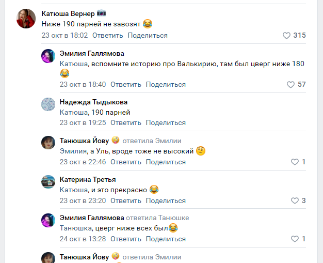This screenshot has width=323, height=263.
Task: Open Катерина Третья's avatar
Action: click(48, 181)
